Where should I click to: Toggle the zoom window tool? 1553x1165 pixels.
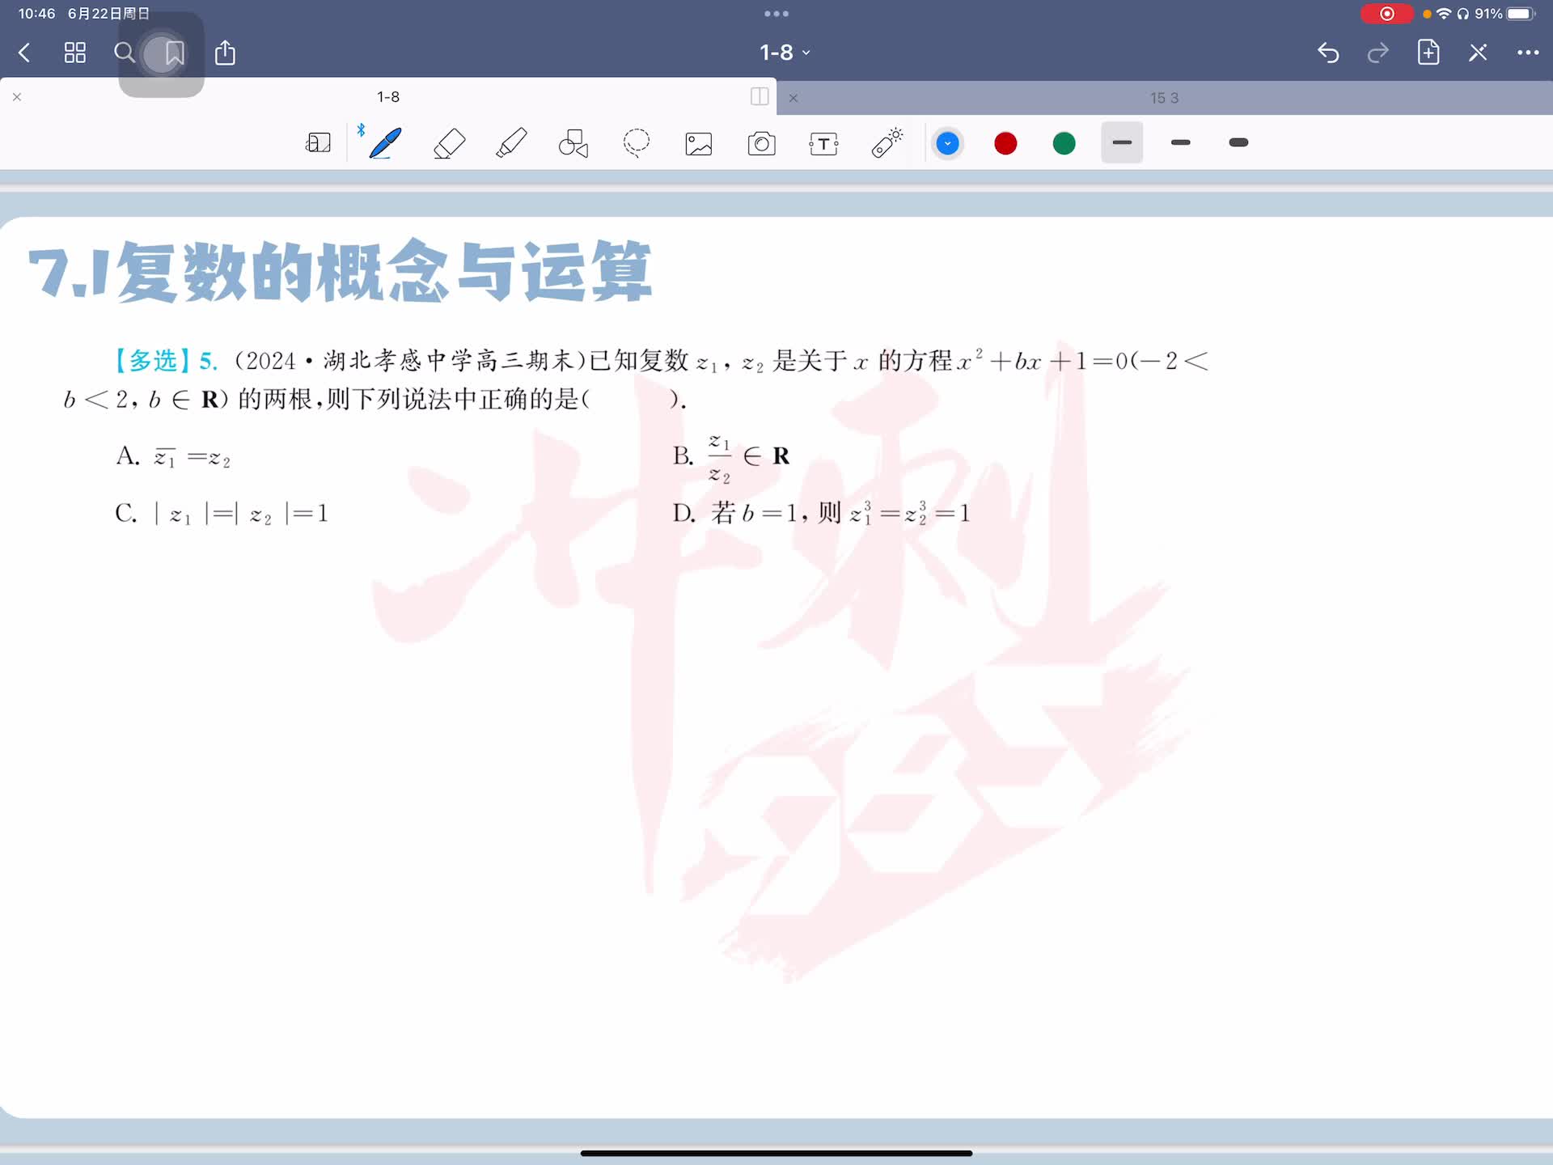[318, 143]
